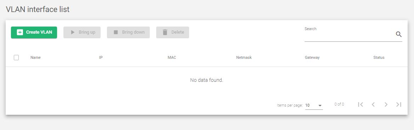
Task: Click the plus icon on Create VLAN
Action: click(20, 32)
